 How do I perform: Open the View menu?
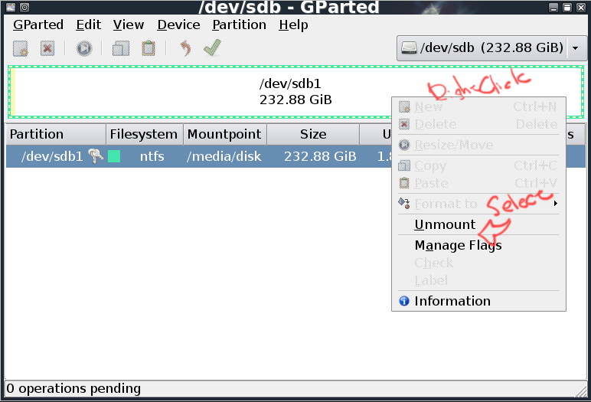tap(129, 25)
